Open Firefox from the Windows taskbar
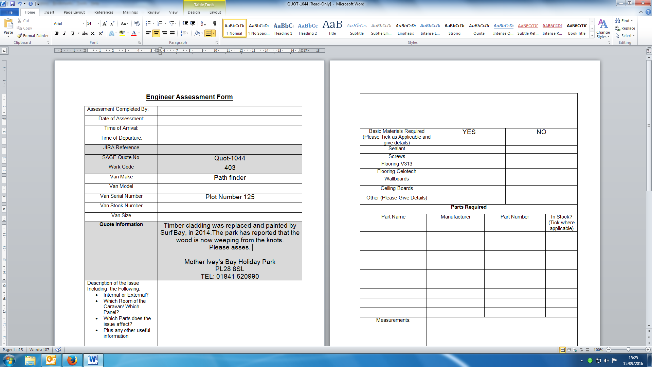652x367 pixels. coord(72,360)
